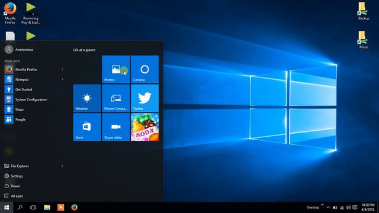Select the Music folder shortcut
The width and height of the screenshot is (379, 213).
pyautogui.click(x=364, y=40)
